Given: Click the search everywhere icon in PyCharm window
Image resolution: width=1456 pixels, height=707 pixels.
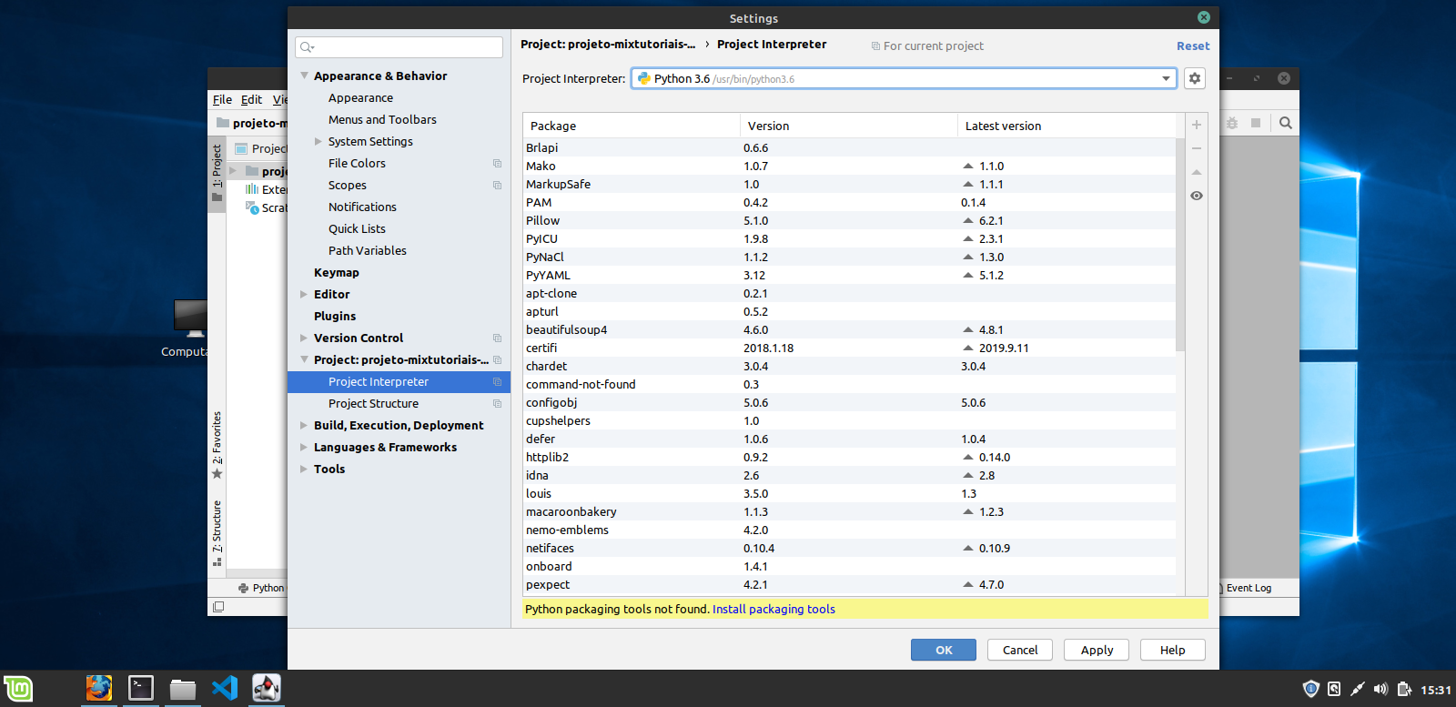Looking at the screenshot, I should tap(1285, 123).
